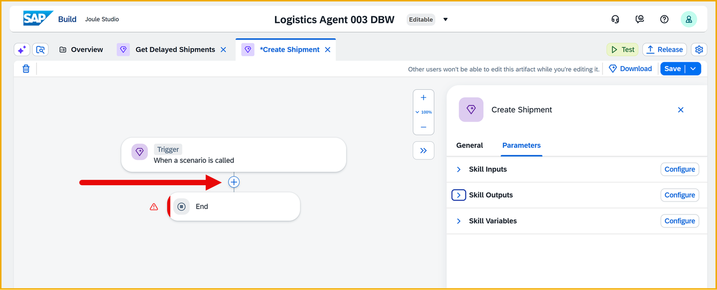
Task: Configure Skill Variables
Action: pyautogui.click(x=680, y=221)
